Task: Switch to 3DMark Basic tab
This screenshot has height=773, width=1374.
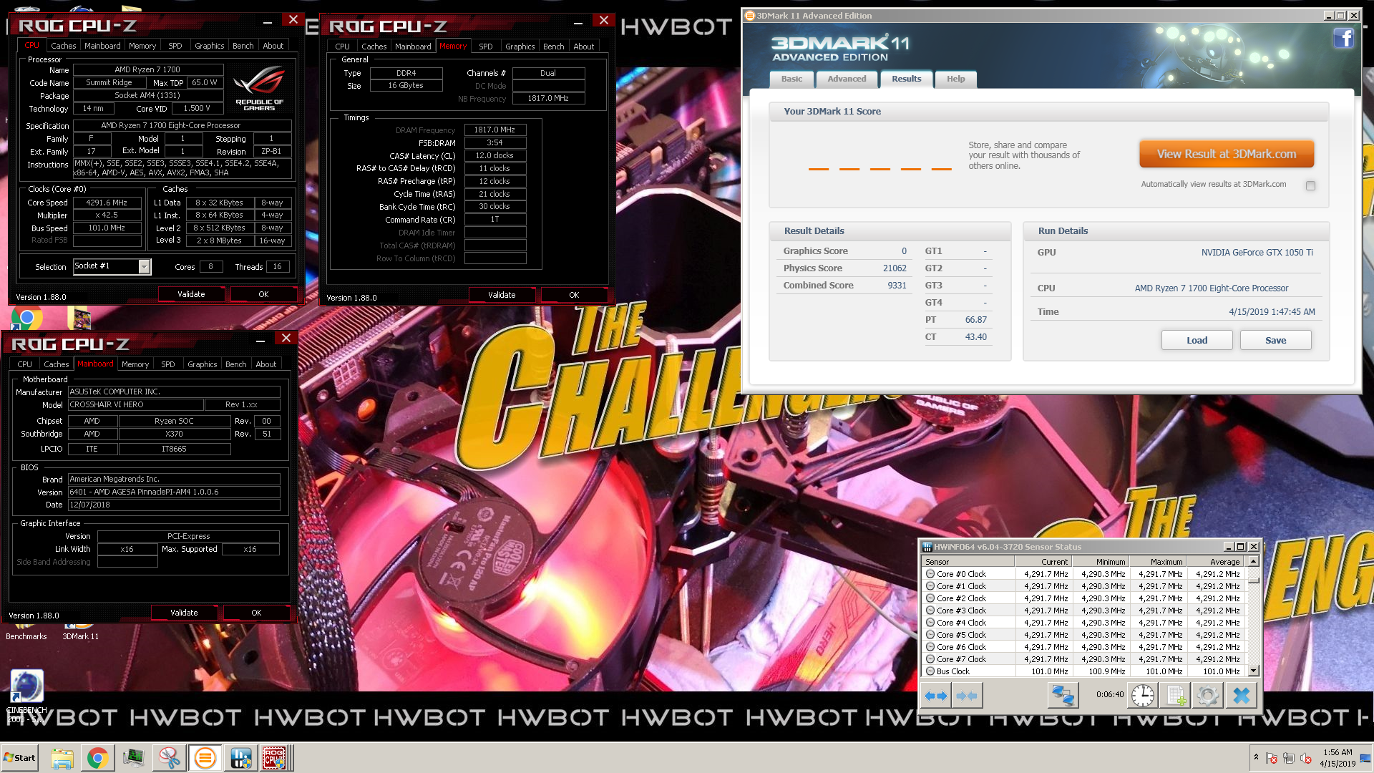Action: click(791, 79)
